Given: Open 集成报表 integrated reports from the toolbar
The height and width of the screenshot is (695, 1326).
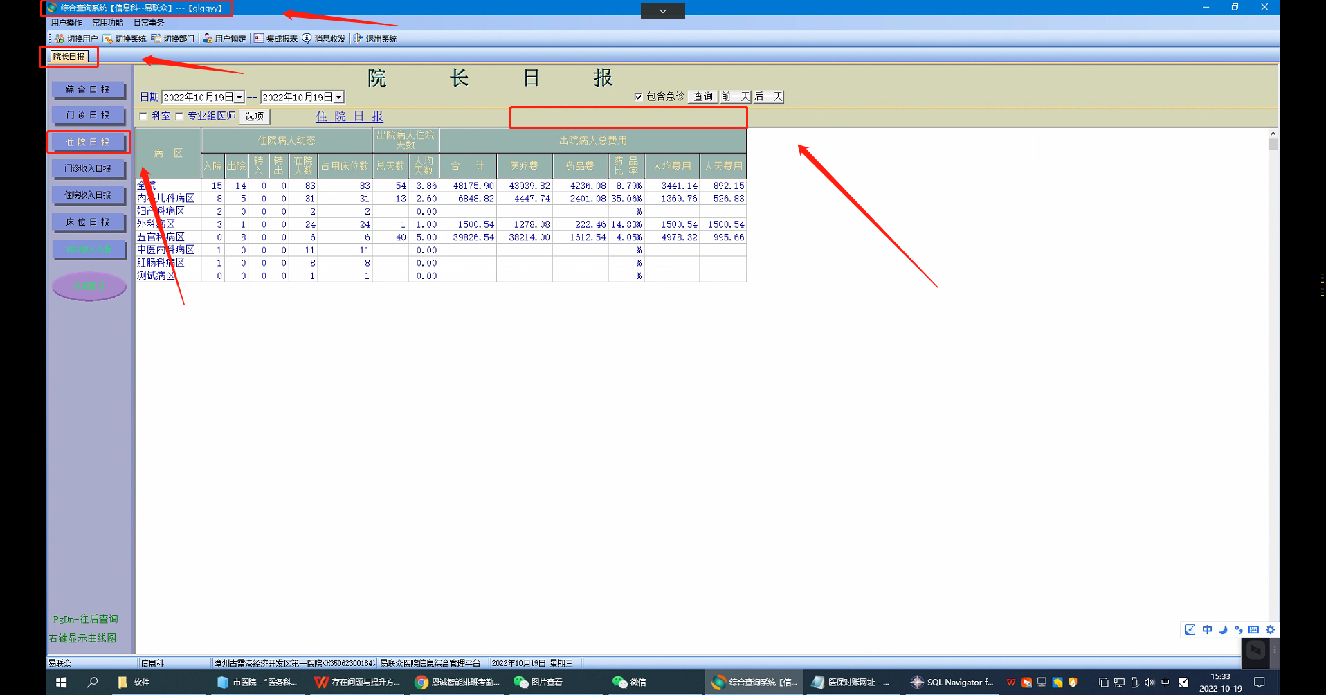Looking at the screenshot, I should tap(275, 39).
